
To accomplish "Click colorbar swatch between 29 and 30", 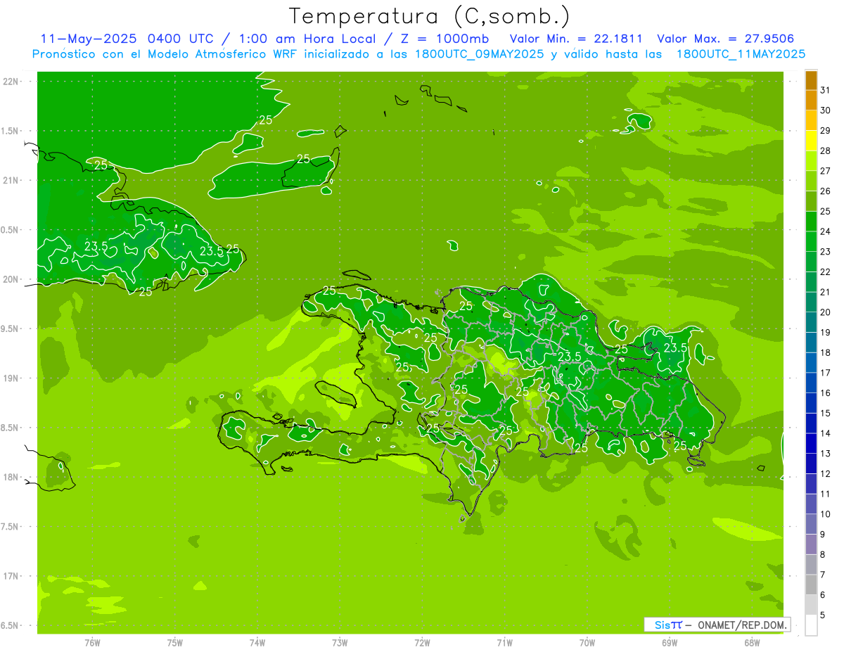I will coord(811,120).
